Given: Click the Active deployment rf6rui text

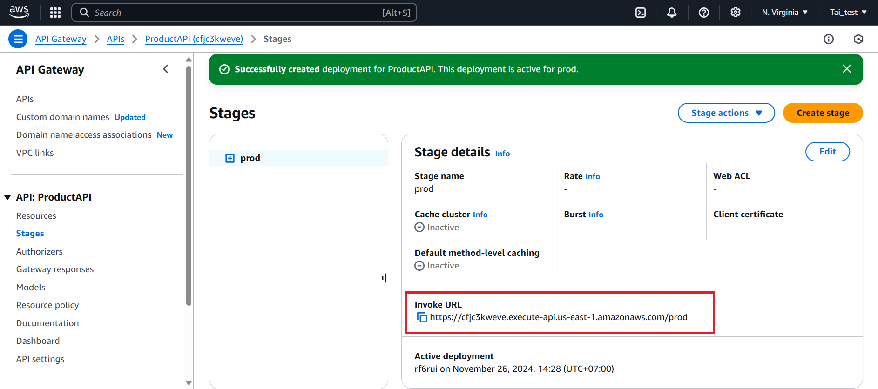Looking at the screenshot, I should point(514,369).
